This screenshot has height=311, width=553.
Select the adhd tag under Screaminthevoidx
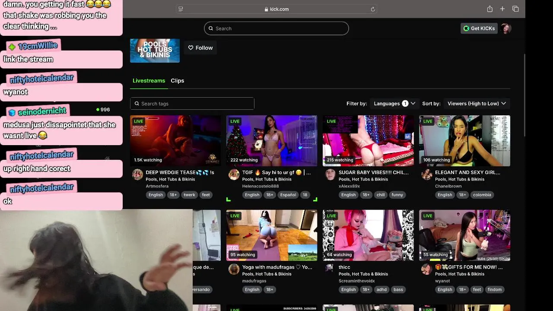point(381,289)
